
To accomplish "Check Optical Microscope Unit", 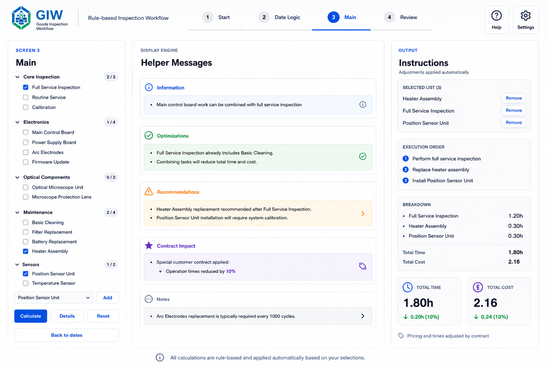I will click(25, 187).
